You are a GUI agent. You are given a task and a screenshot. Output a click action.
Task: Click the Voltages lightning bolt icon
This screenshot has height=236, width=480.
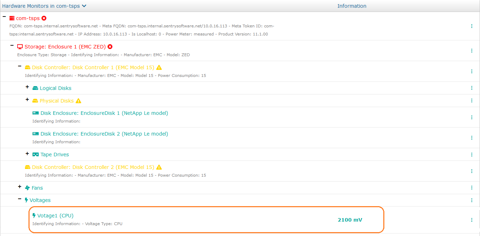pos(26,200)
